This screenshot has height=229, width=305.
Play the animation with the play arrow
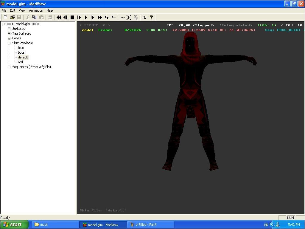[x=86, y=18]
